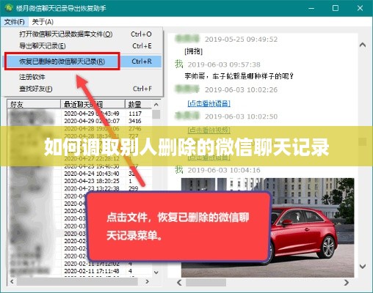Screen dimensions: 373x293
Task: Click the chat pane scroll-up arrow
Action: pos(363,45)
